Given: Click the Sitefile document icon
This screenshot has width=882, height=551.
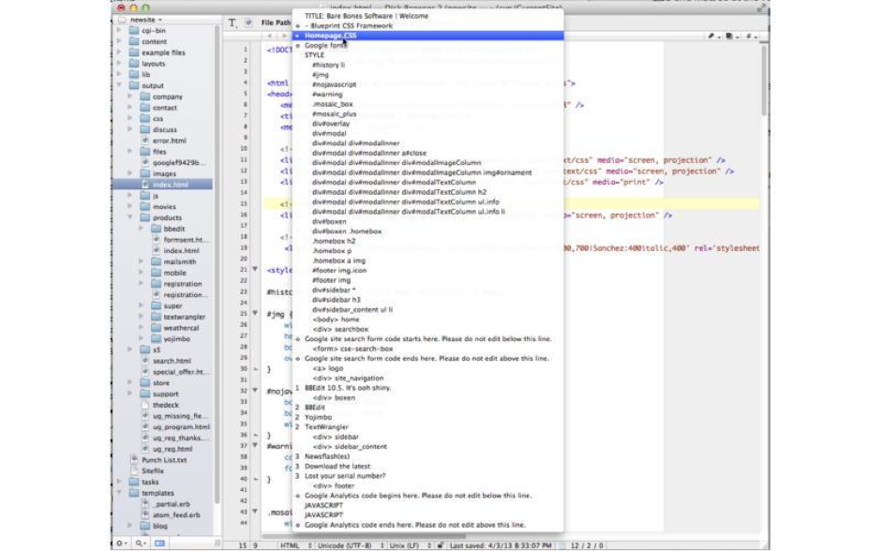Looking at the screenshot, I should pos(134,471).
